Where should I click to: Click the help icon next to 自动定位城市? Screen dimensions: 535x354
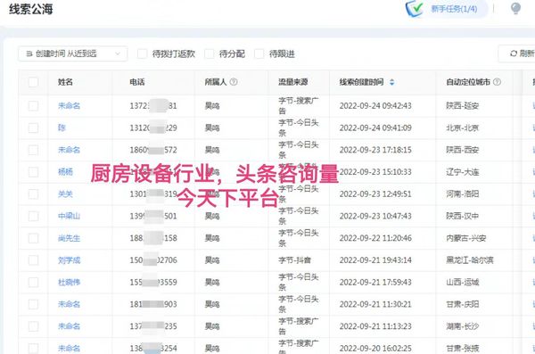pos(497,82)
